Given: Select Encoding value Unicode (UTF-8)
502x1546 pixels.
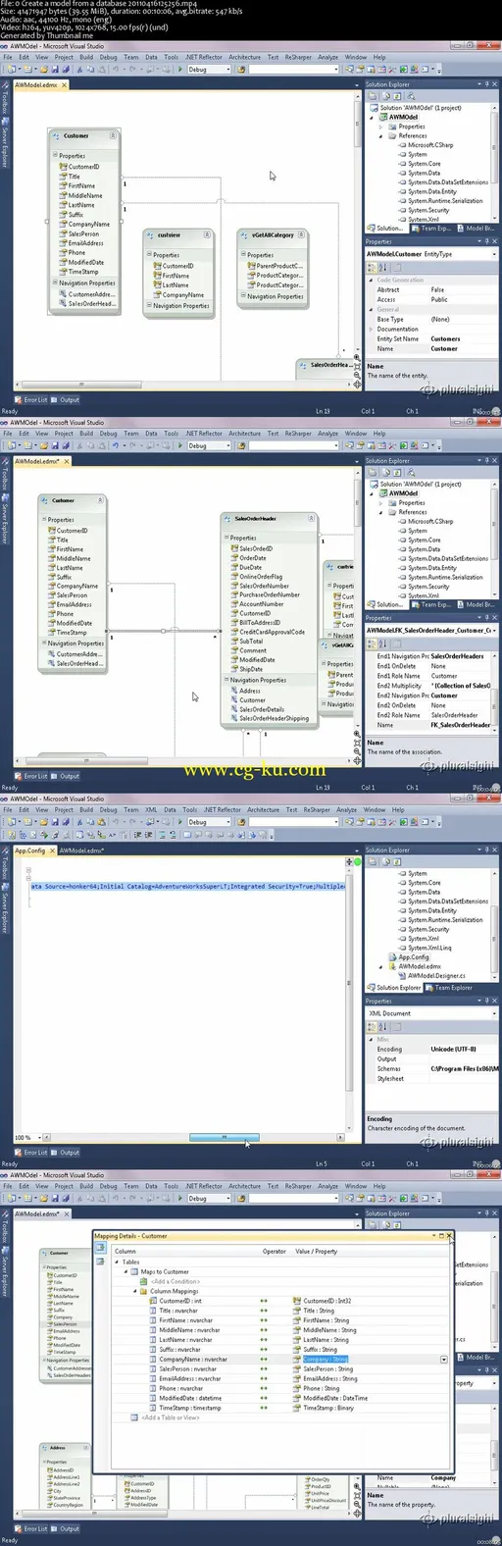Looking at the screenshot, I should click(x=454, y=1049).
